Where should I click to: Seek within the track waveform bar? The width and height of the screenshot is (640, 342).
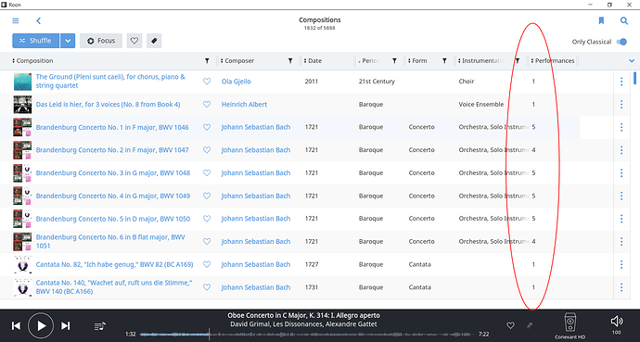(x=307, y=335)
